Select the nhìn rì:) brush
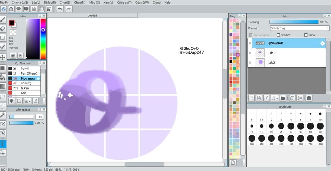 coord(24,83)
